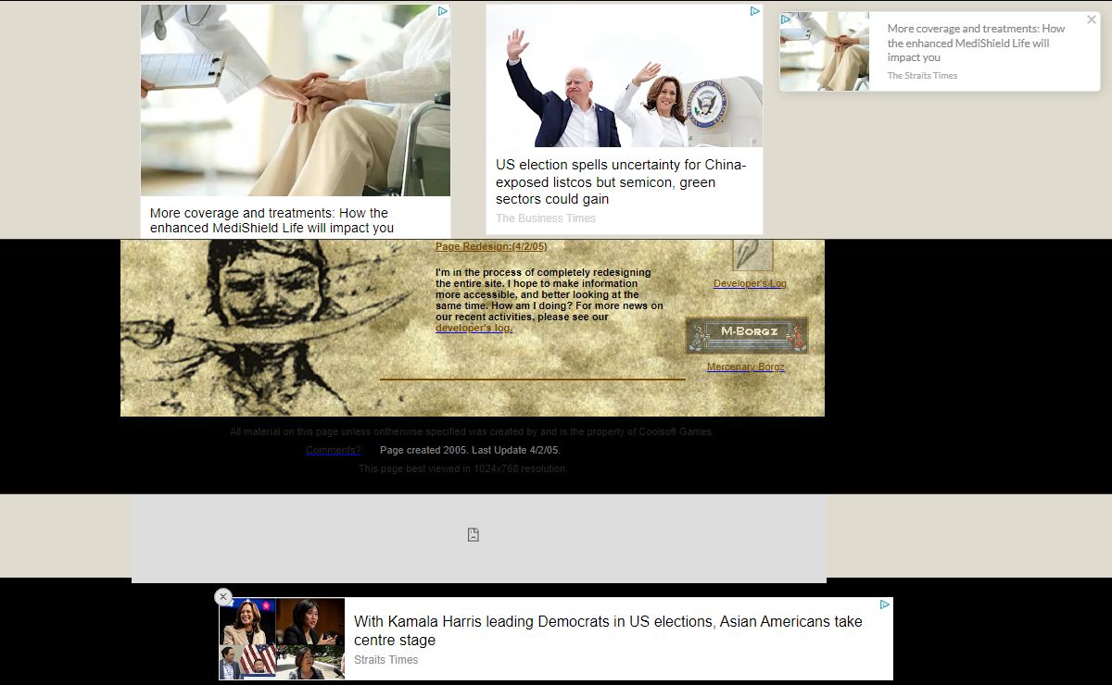Click the 'best viewed in 1024x768' note

click(x=463, y=468)
